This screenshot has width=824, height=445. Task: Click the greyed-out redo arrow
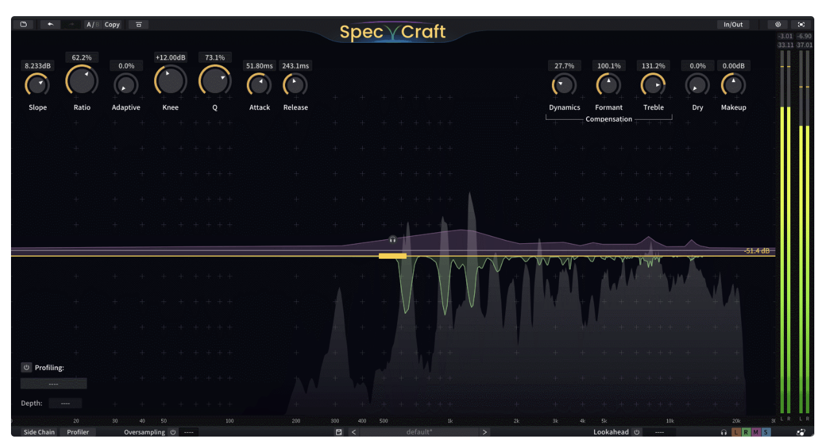[x=71, y=25]
